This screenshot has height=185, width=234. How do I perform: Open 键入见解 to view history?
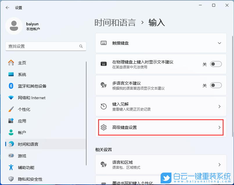pyautogui.click(x=161, y=106)
